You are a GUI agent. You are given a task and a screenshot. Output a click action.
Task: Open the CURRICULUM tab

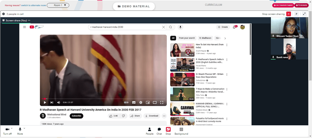[x=213, y=5]
